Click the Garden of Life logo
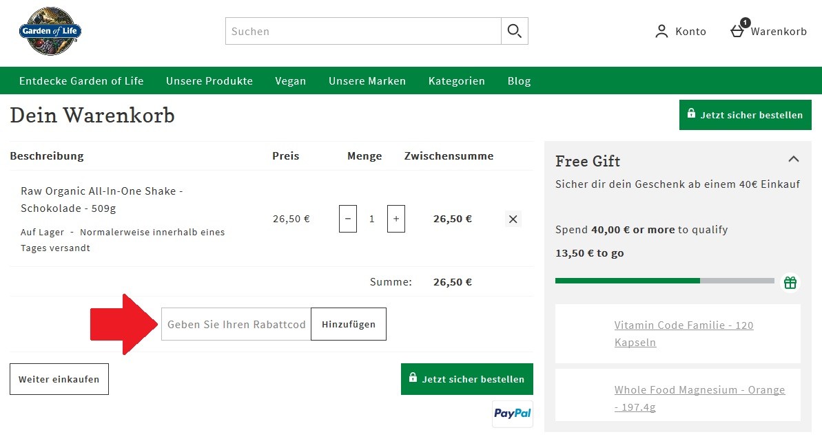 [50, 32]
